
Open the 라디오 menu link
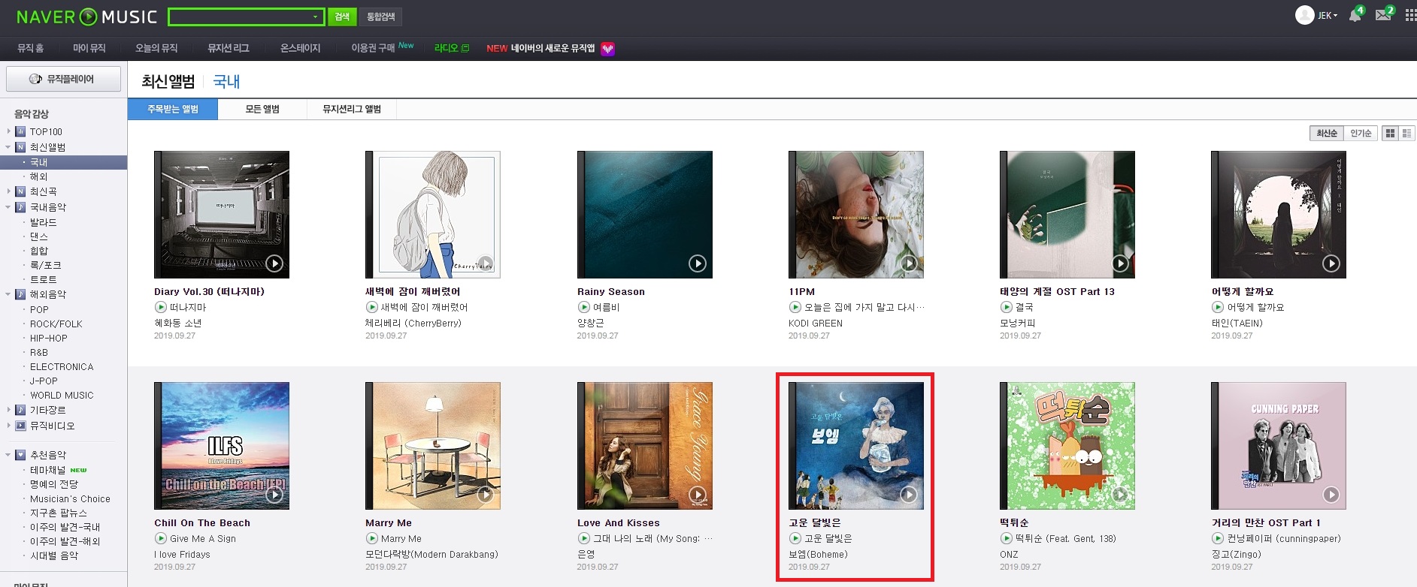coord(452,48)
